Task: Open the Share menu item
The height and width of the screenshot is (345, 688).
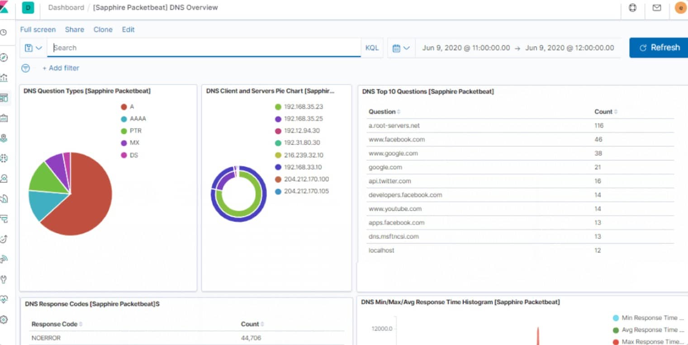Action: click(x=75, y=29)
